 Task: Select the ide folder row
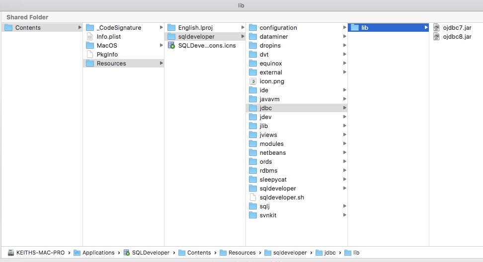point(297,90)
